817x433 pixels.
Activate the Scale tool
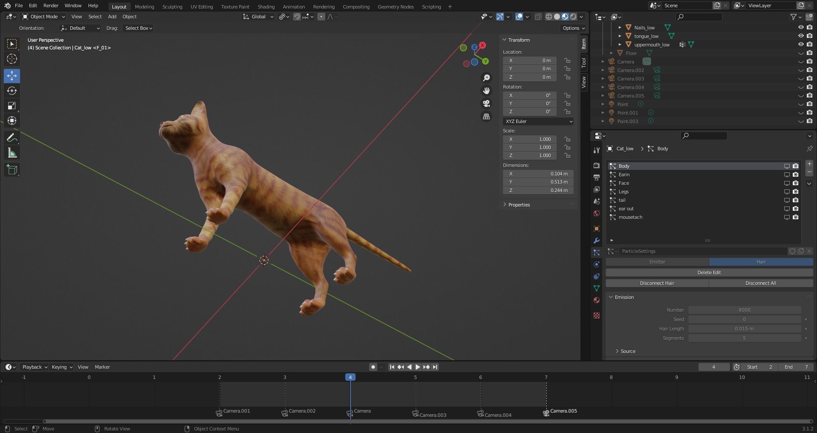tap(12, 106)
